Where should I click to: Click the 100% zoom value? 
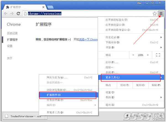coord(141,55)
